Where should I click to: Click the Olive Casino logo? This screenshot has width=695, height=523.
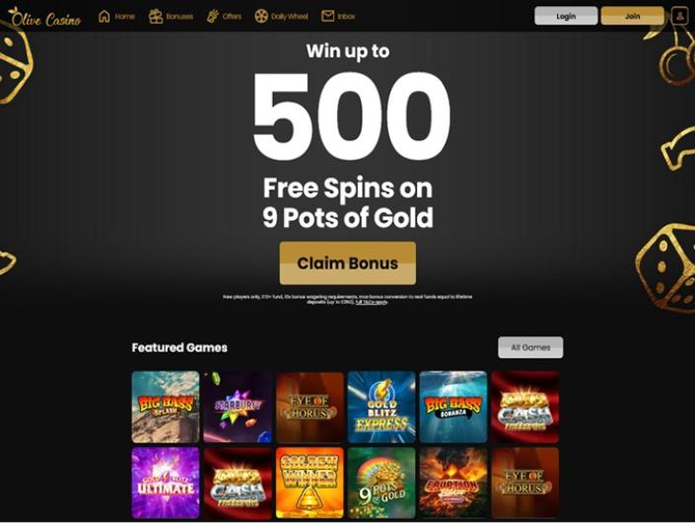coord(44,17)
